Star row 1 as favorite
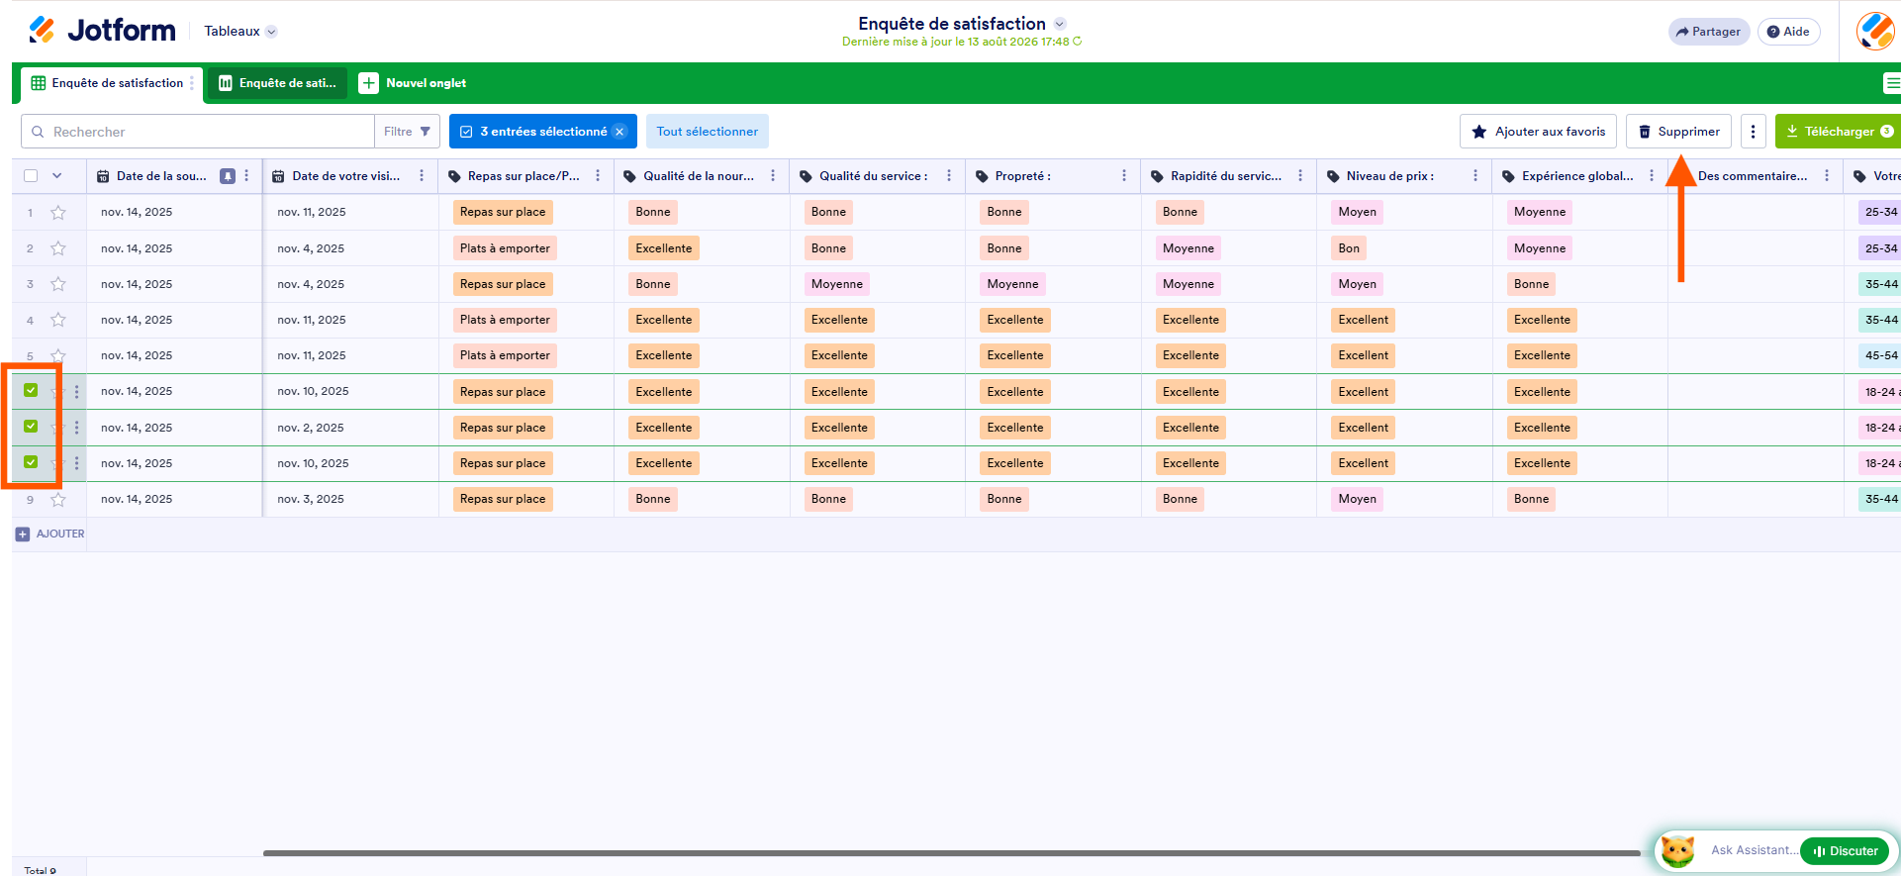1901x876 pixels. click(58, 212)
